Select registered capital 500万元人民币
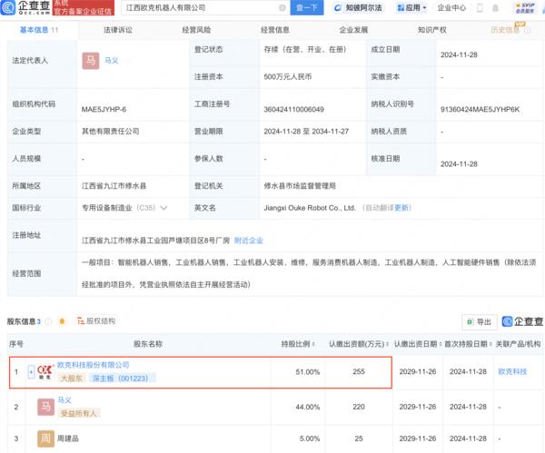The width and height of the screenshot is (545, 453). [287, 76]
